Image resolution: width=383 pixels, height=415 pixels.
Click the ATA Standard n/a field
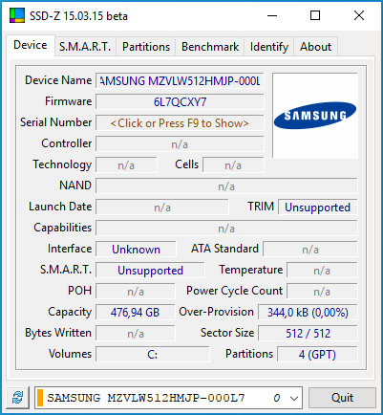point(310,250)
